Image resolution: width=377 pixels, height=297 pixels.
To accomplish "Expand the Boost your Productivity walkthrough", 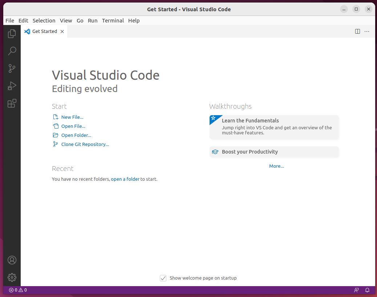I will pyautogui.click(x=274, y=152).
